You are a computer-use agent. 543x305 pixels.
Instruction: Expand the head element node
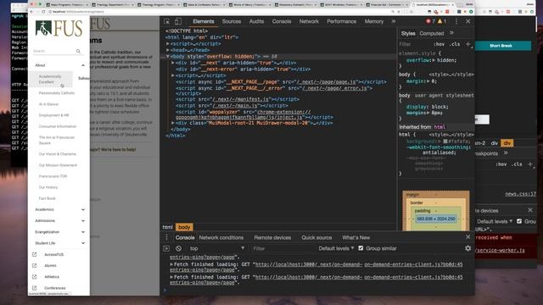pyautogui.click(x=168, y=50)
